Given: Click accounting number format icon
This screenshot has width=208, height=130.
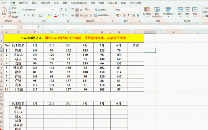Looking at the screenshot, I should 117,15.
